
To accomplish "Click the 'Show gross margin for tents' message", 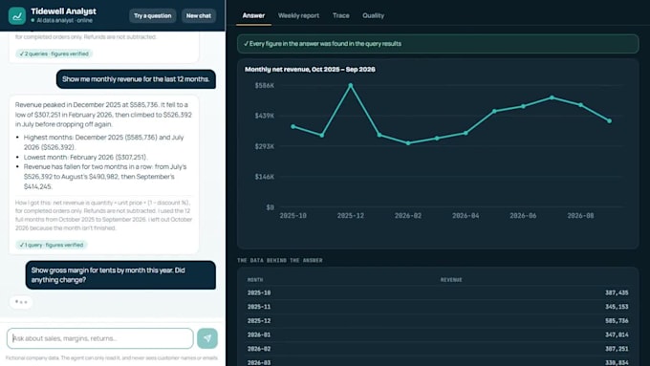I will pyautogui.click(x=120, y=275).
